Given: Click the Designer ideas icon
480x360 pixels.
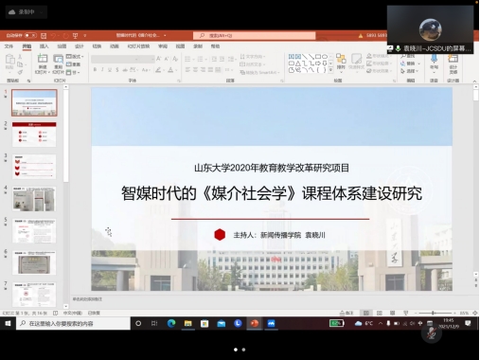Looking at the screenshot, I should click(x=453, y=63).
